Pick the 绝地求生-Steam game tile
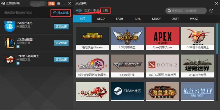Screen dimensions: 220x110 tap(92, 38)
